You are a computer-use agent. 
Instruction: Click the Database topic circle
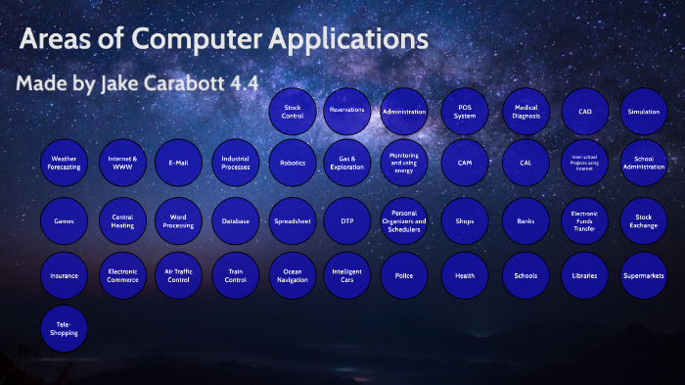[236, 221]
